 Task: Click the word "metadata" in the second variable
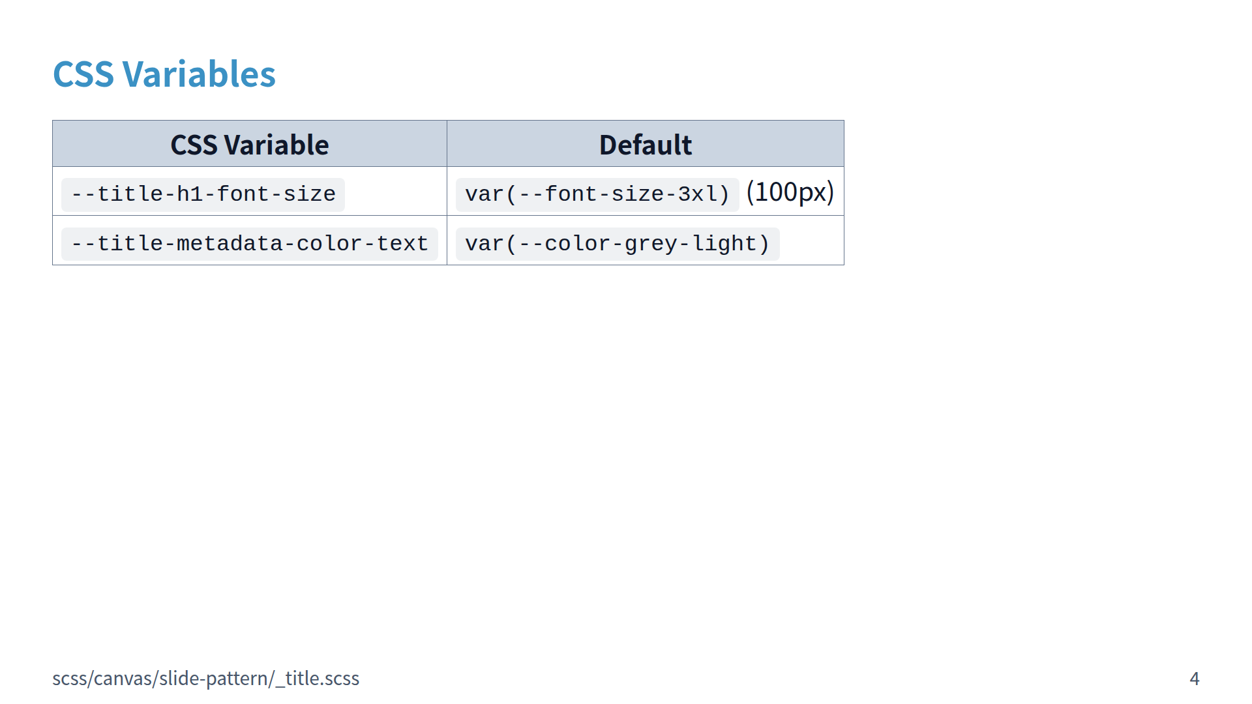pos(229,244)
